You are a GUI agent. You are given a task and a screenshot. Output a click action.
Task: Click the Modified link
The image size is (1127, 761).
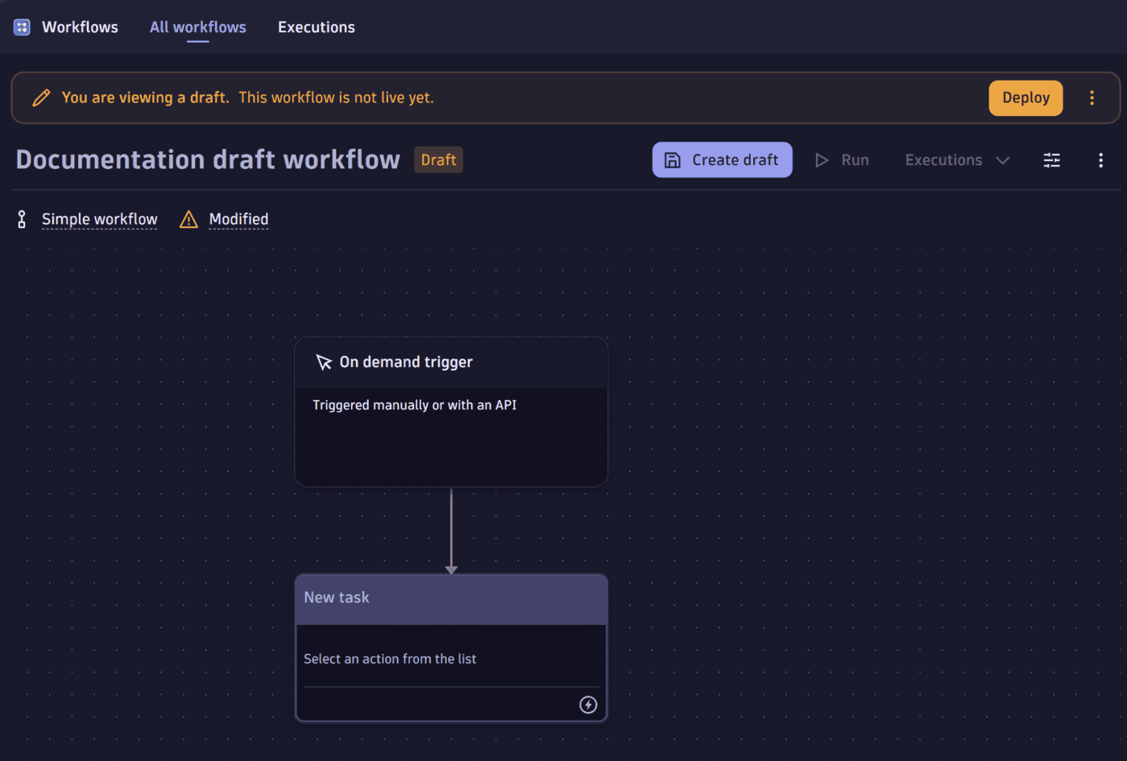pyautogui.click(x=238, y=218)
